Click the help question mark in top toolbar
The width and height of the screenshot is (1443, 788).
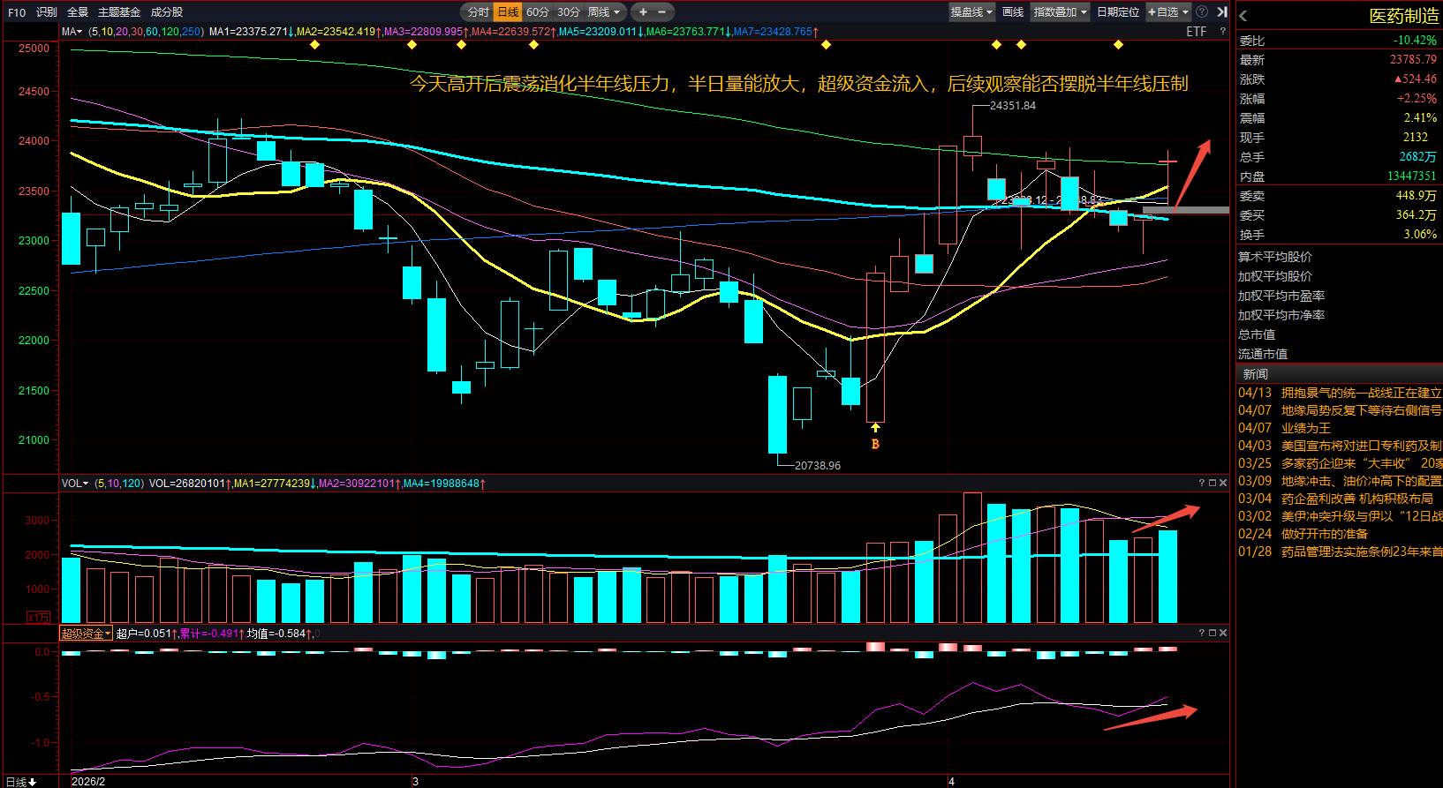(x=1202, y=12)
